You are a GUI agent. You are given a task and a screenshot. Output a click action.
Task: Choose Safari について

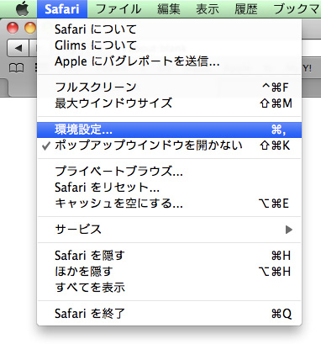169,29
